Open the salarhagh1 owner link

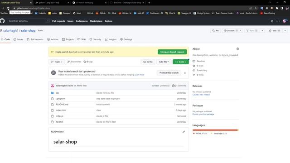(x=11, y=31)
